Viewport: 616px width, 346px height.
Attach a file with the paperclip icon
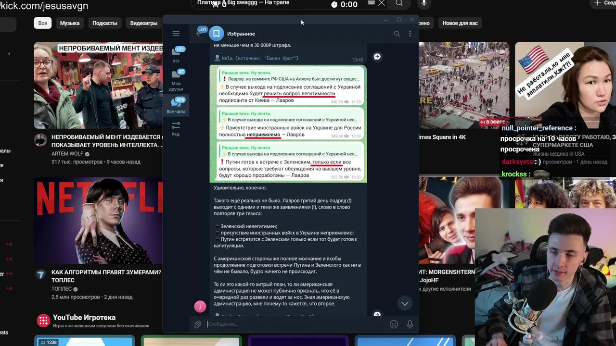[x=198, y=324]
